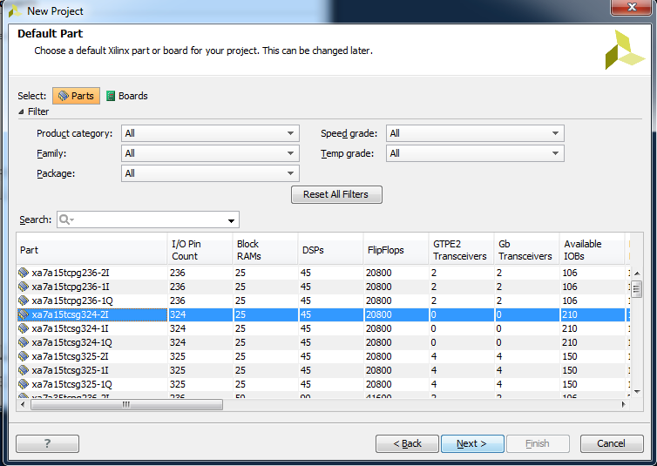The width and height of the screenshot is (657, 466).
Task: Click the horizontal scrollbar thumb
Action: click(126, 404)
